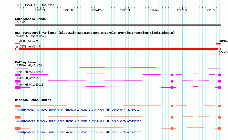Click the esv8989 (Ahn2009) variant label

28,41
